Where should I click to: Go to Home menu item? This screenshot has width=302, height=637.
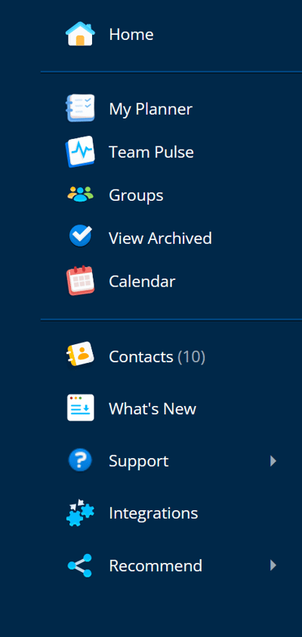(131, 35)
